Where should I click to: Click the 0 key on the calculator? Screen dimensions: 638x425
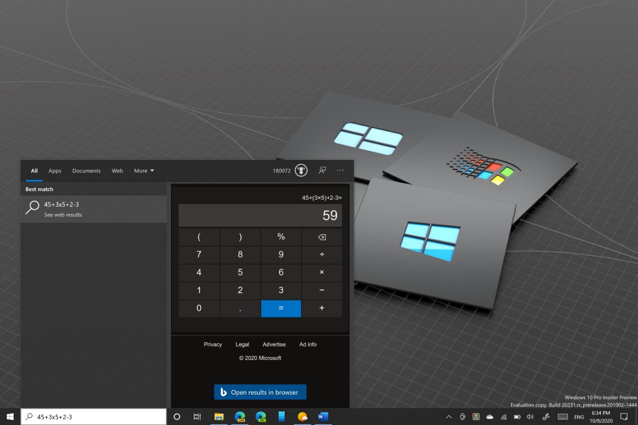tap(199, 308)
